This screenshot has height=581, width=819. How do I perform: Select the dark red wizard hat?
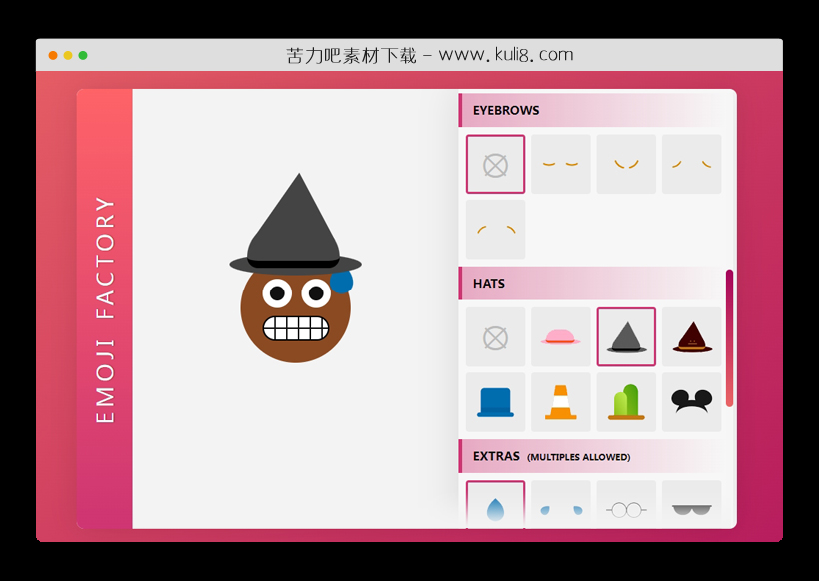coord(691,336)
